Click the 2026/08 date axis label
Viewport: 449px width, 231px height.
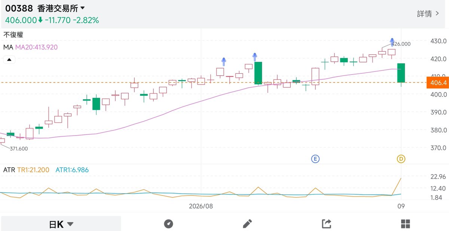click(x=201, y=206)
